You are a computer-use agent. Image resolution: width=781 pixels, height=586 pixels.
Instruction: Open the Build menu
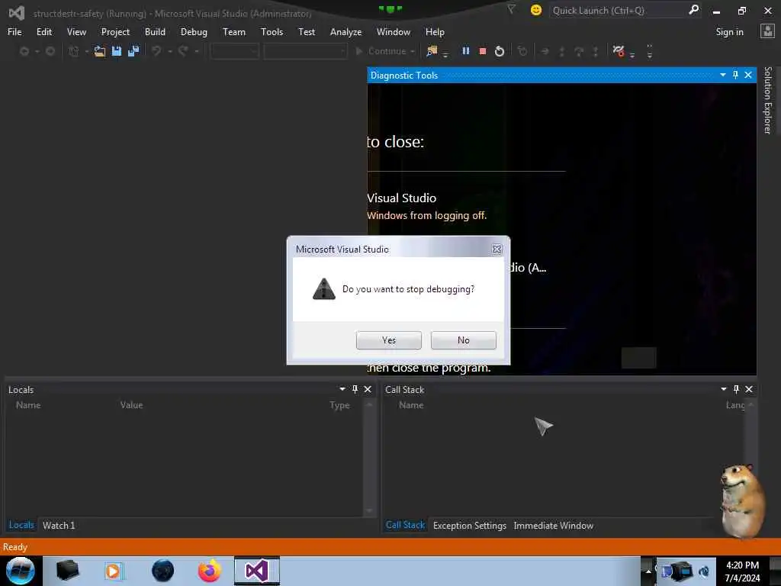tap(155, 32)
